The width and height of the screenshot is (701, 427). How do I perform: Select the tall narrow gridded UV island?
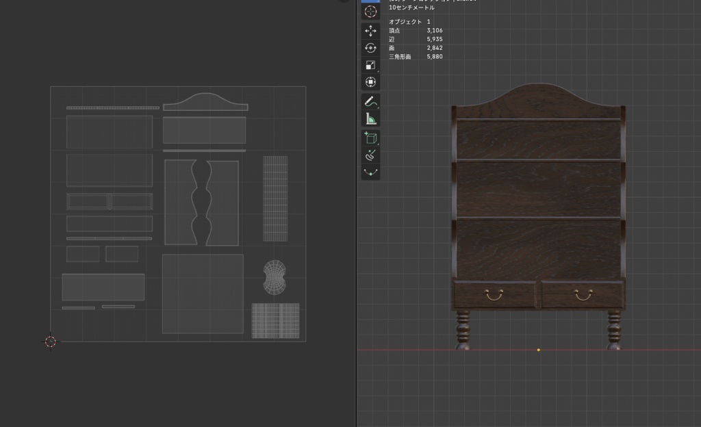[275, 198]
